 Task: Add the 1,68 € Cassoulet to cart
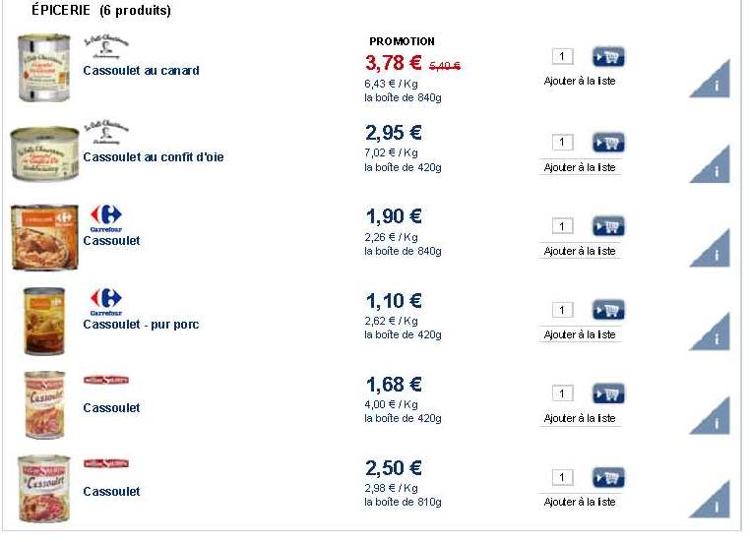608,393
